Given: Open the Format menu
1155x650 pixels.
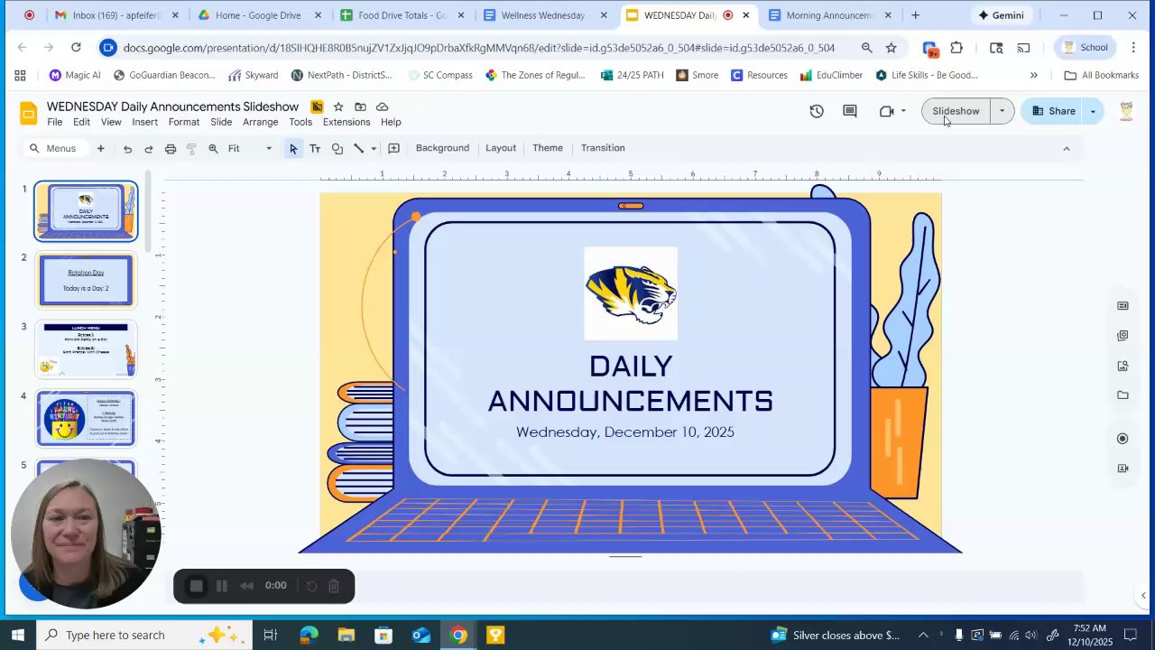Looking at the screenshot, I should point(184,122).
